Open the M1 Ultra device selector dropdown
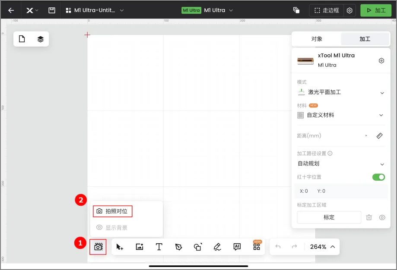This screenshot has width=397, height=270. 207,10
